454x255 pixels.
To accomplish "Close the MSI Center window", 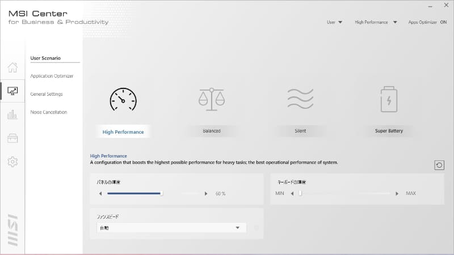I will 446,5.
